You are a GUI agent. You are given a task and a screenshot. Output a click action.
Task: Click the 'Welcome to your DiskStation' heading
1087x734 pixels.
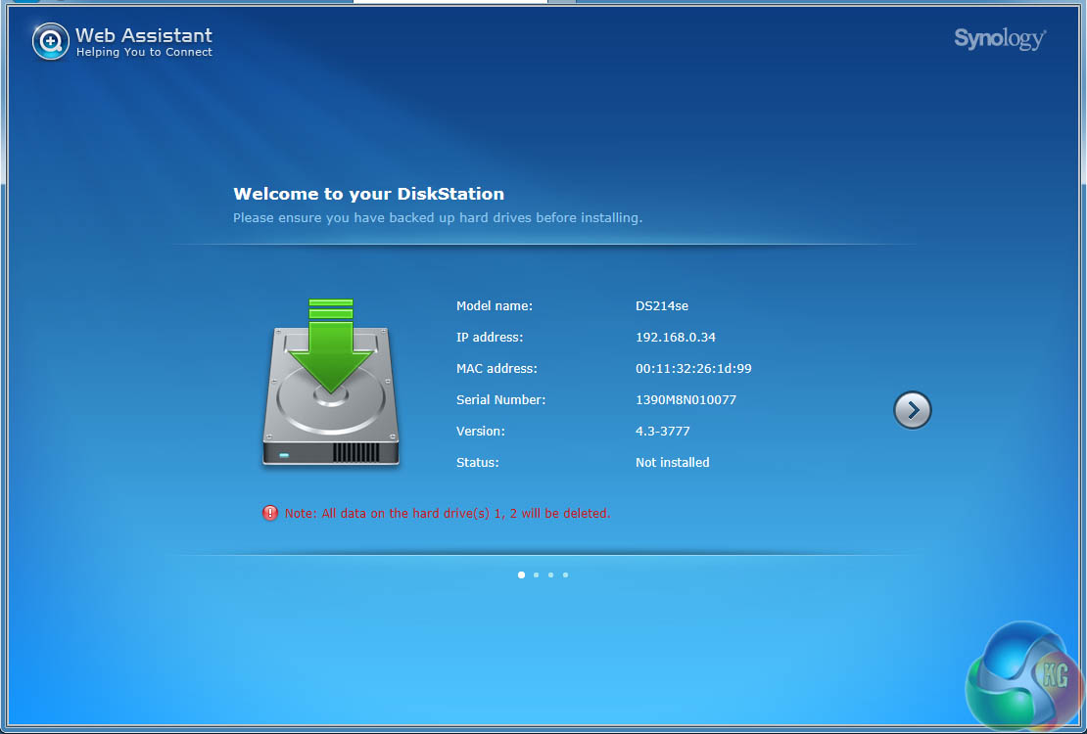click(x=369, y=194)
